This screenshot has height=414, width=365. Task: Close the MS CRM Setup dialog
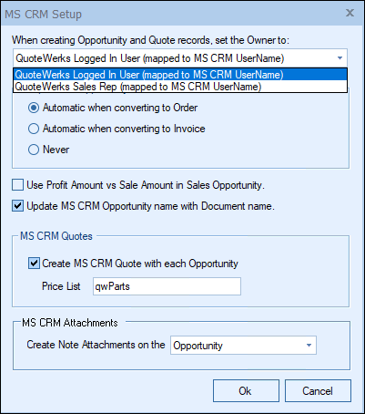[x=350, y=13]
